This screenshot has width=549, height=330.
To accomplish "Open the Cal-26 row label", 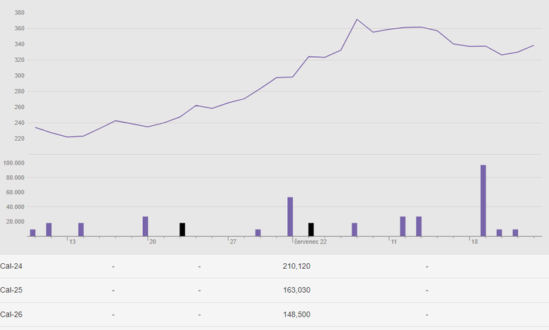I will [x=11, y=315].
